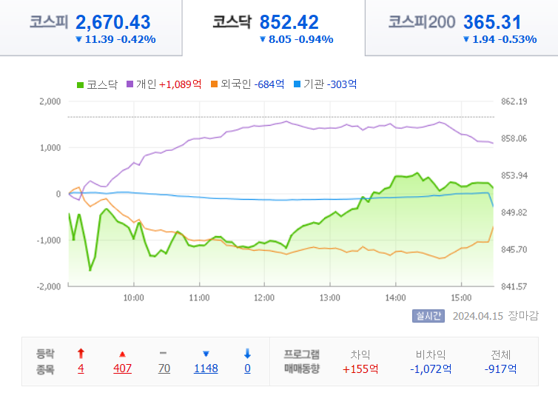Click the gray unchanged dash icon
Screen dimensions: 558x407
pos(163,353)
